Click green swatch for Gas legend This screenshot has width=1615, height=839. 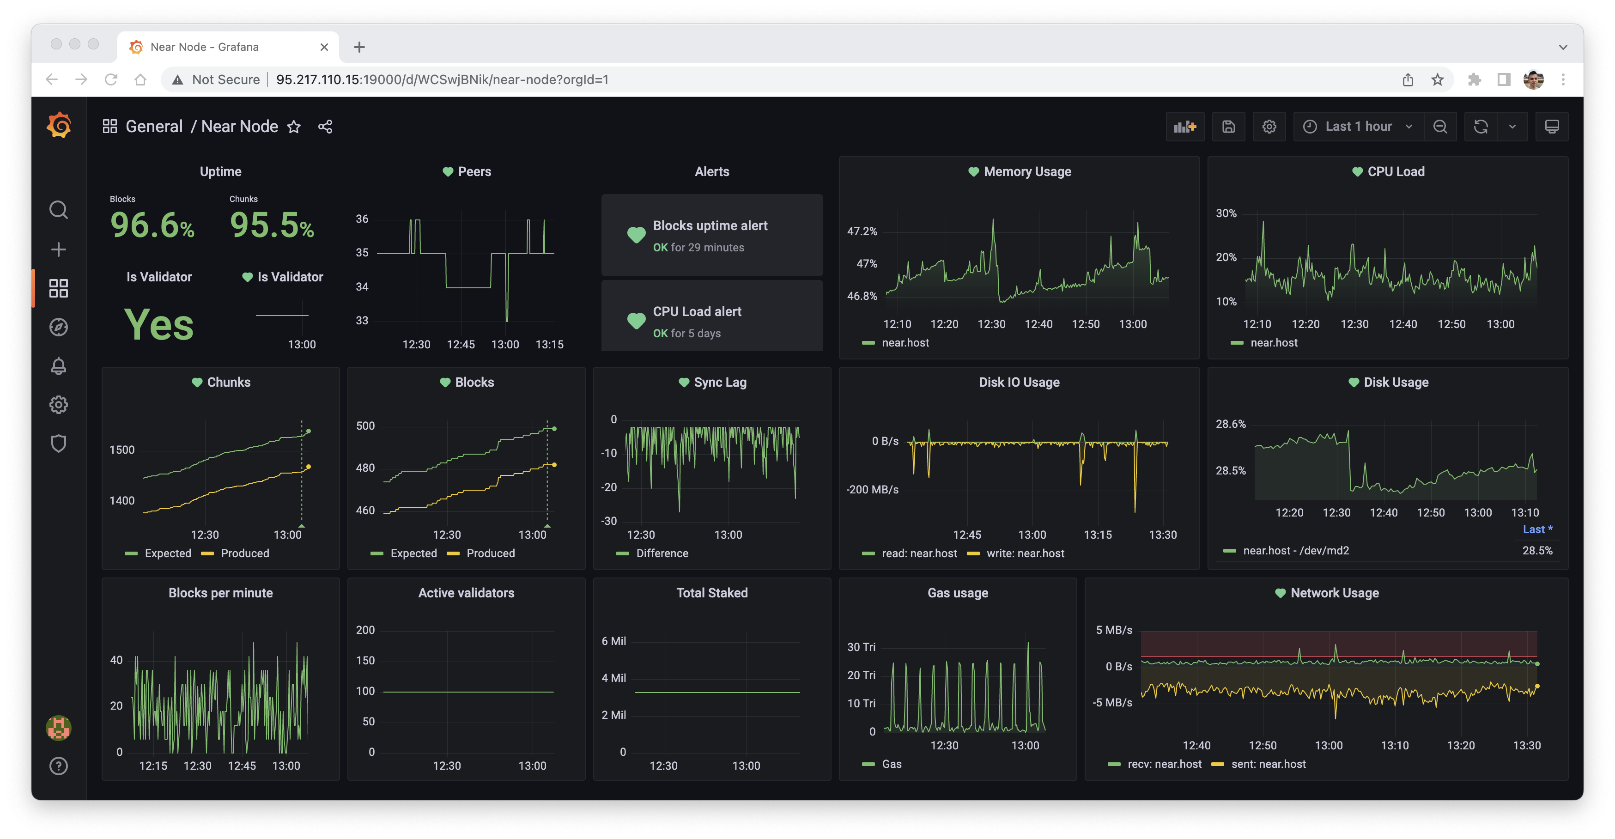[x=868, y=764]
